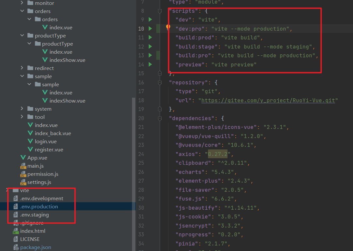Select the .env.staging file in tree
This screenshot has height=251, width=353.
[35, 215]
